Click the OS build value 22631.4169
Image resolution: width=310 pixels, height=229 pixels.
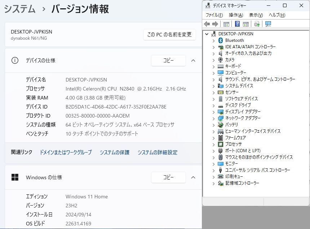click(x=78, y=224)
